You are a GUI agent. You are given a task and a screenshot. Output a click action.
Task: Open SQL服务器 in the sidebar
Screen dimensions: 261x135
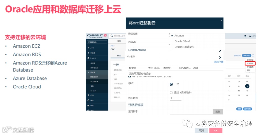click(94, 82)
